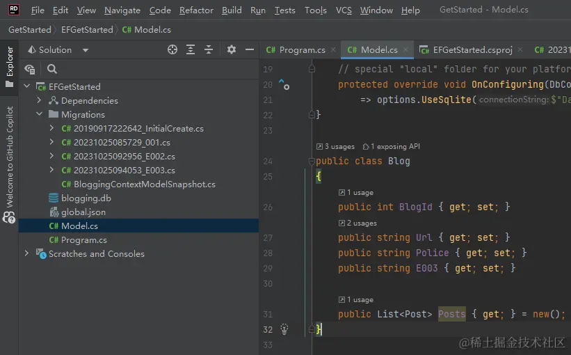Click the Scratches and Consoles icon
Screen dimensions: 571x355
(41, 253)
